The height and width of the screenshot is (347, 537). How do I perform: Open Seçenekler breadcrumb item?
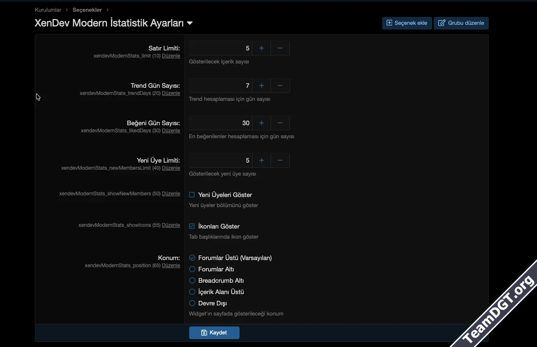tap(87, 10)
